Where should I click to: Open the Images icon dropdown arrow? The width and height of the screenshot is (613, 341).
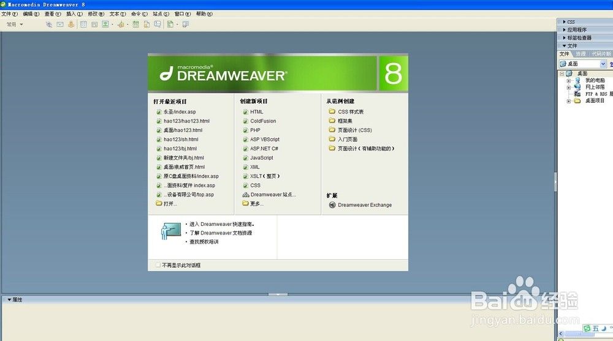[112, 24]
